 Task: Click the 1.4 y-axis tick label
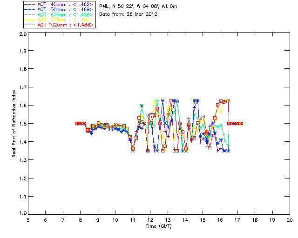(23, 142)
